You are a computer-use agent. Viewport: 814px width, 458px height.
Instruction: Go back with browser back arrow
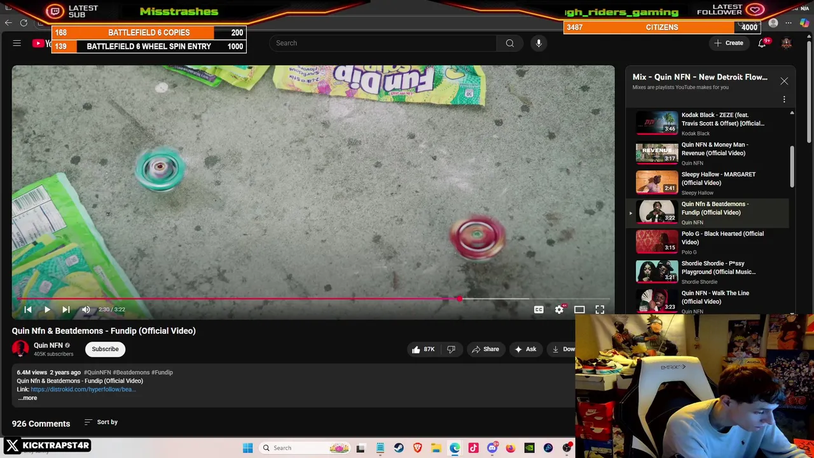tap(8, 23)
